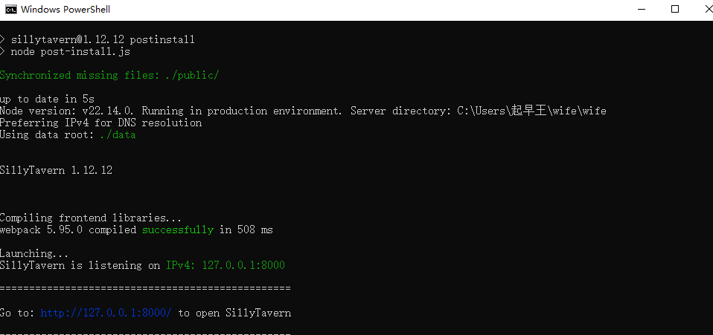Click 'Synchronized missing files: ./public/' line

(109, 75)
